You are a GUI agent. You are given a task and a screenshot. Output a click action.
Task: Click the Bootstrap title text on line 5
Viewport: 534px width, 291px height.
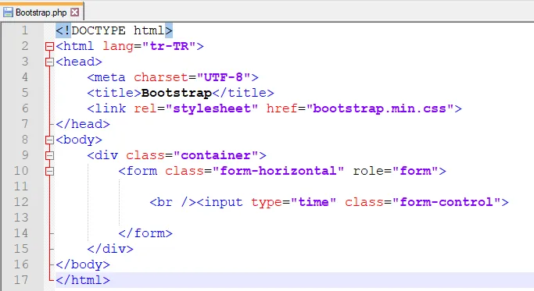click(177, 93)
